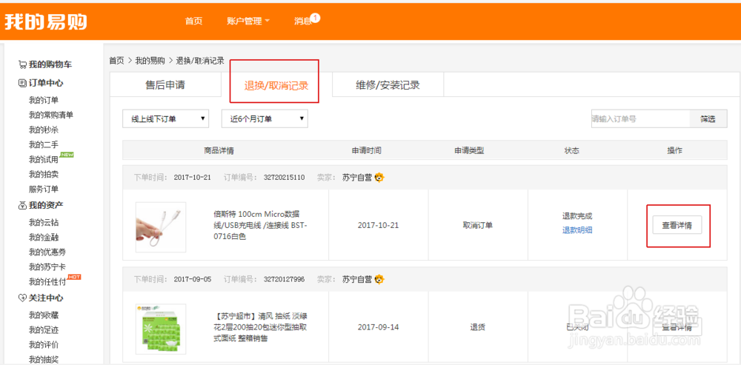
Task: Expand the 账户管理 header menu
Action: click(x=248, y=21)
